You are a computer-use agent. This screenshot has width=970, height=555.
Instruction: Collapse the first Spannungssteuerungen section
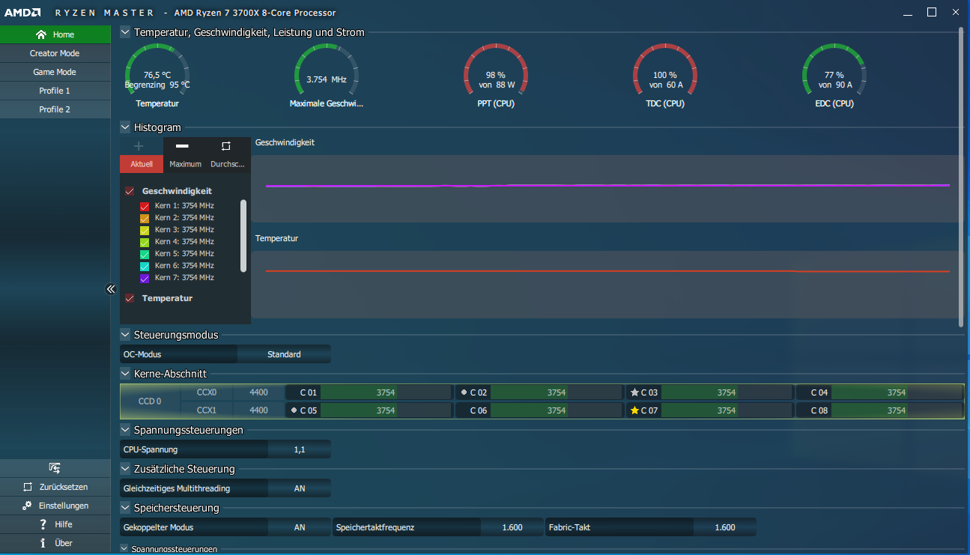pyautogui.click(x=125, y=430)
